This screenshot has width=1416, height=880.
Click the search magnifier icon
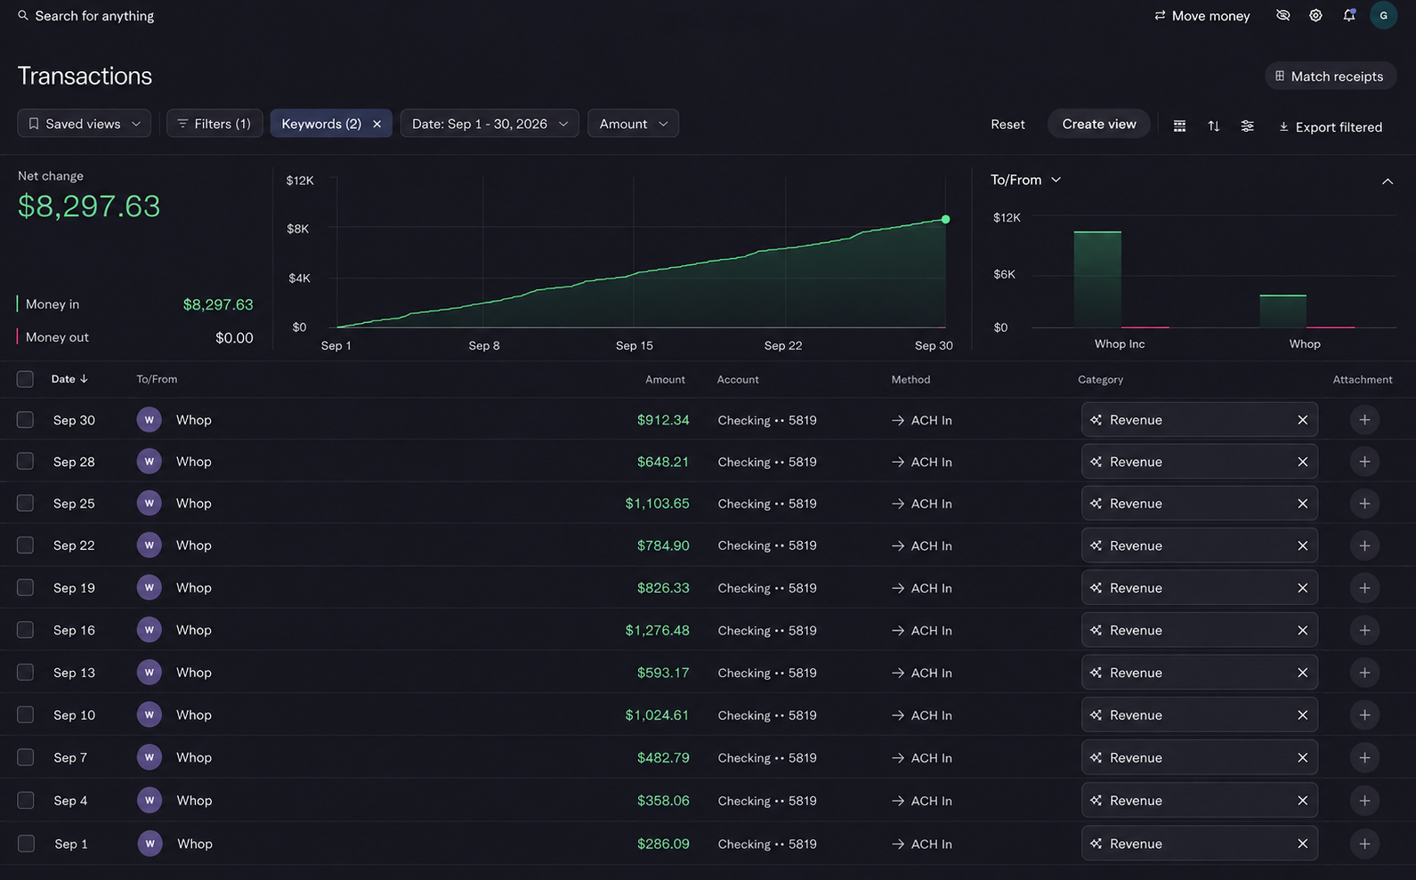23,15
